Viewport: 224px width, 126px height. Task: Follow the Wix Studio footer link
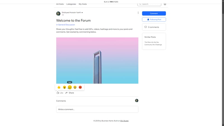pyautogui.click(x=124, y=121)
